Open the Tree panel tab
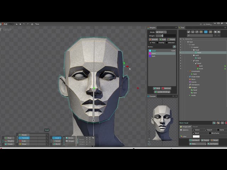The image size is (227, 170). pos(182,28)
